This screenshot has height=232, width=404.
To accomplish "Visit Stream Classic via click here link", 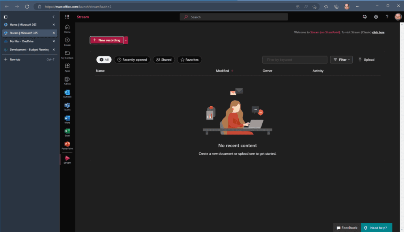I will point(378,32).
